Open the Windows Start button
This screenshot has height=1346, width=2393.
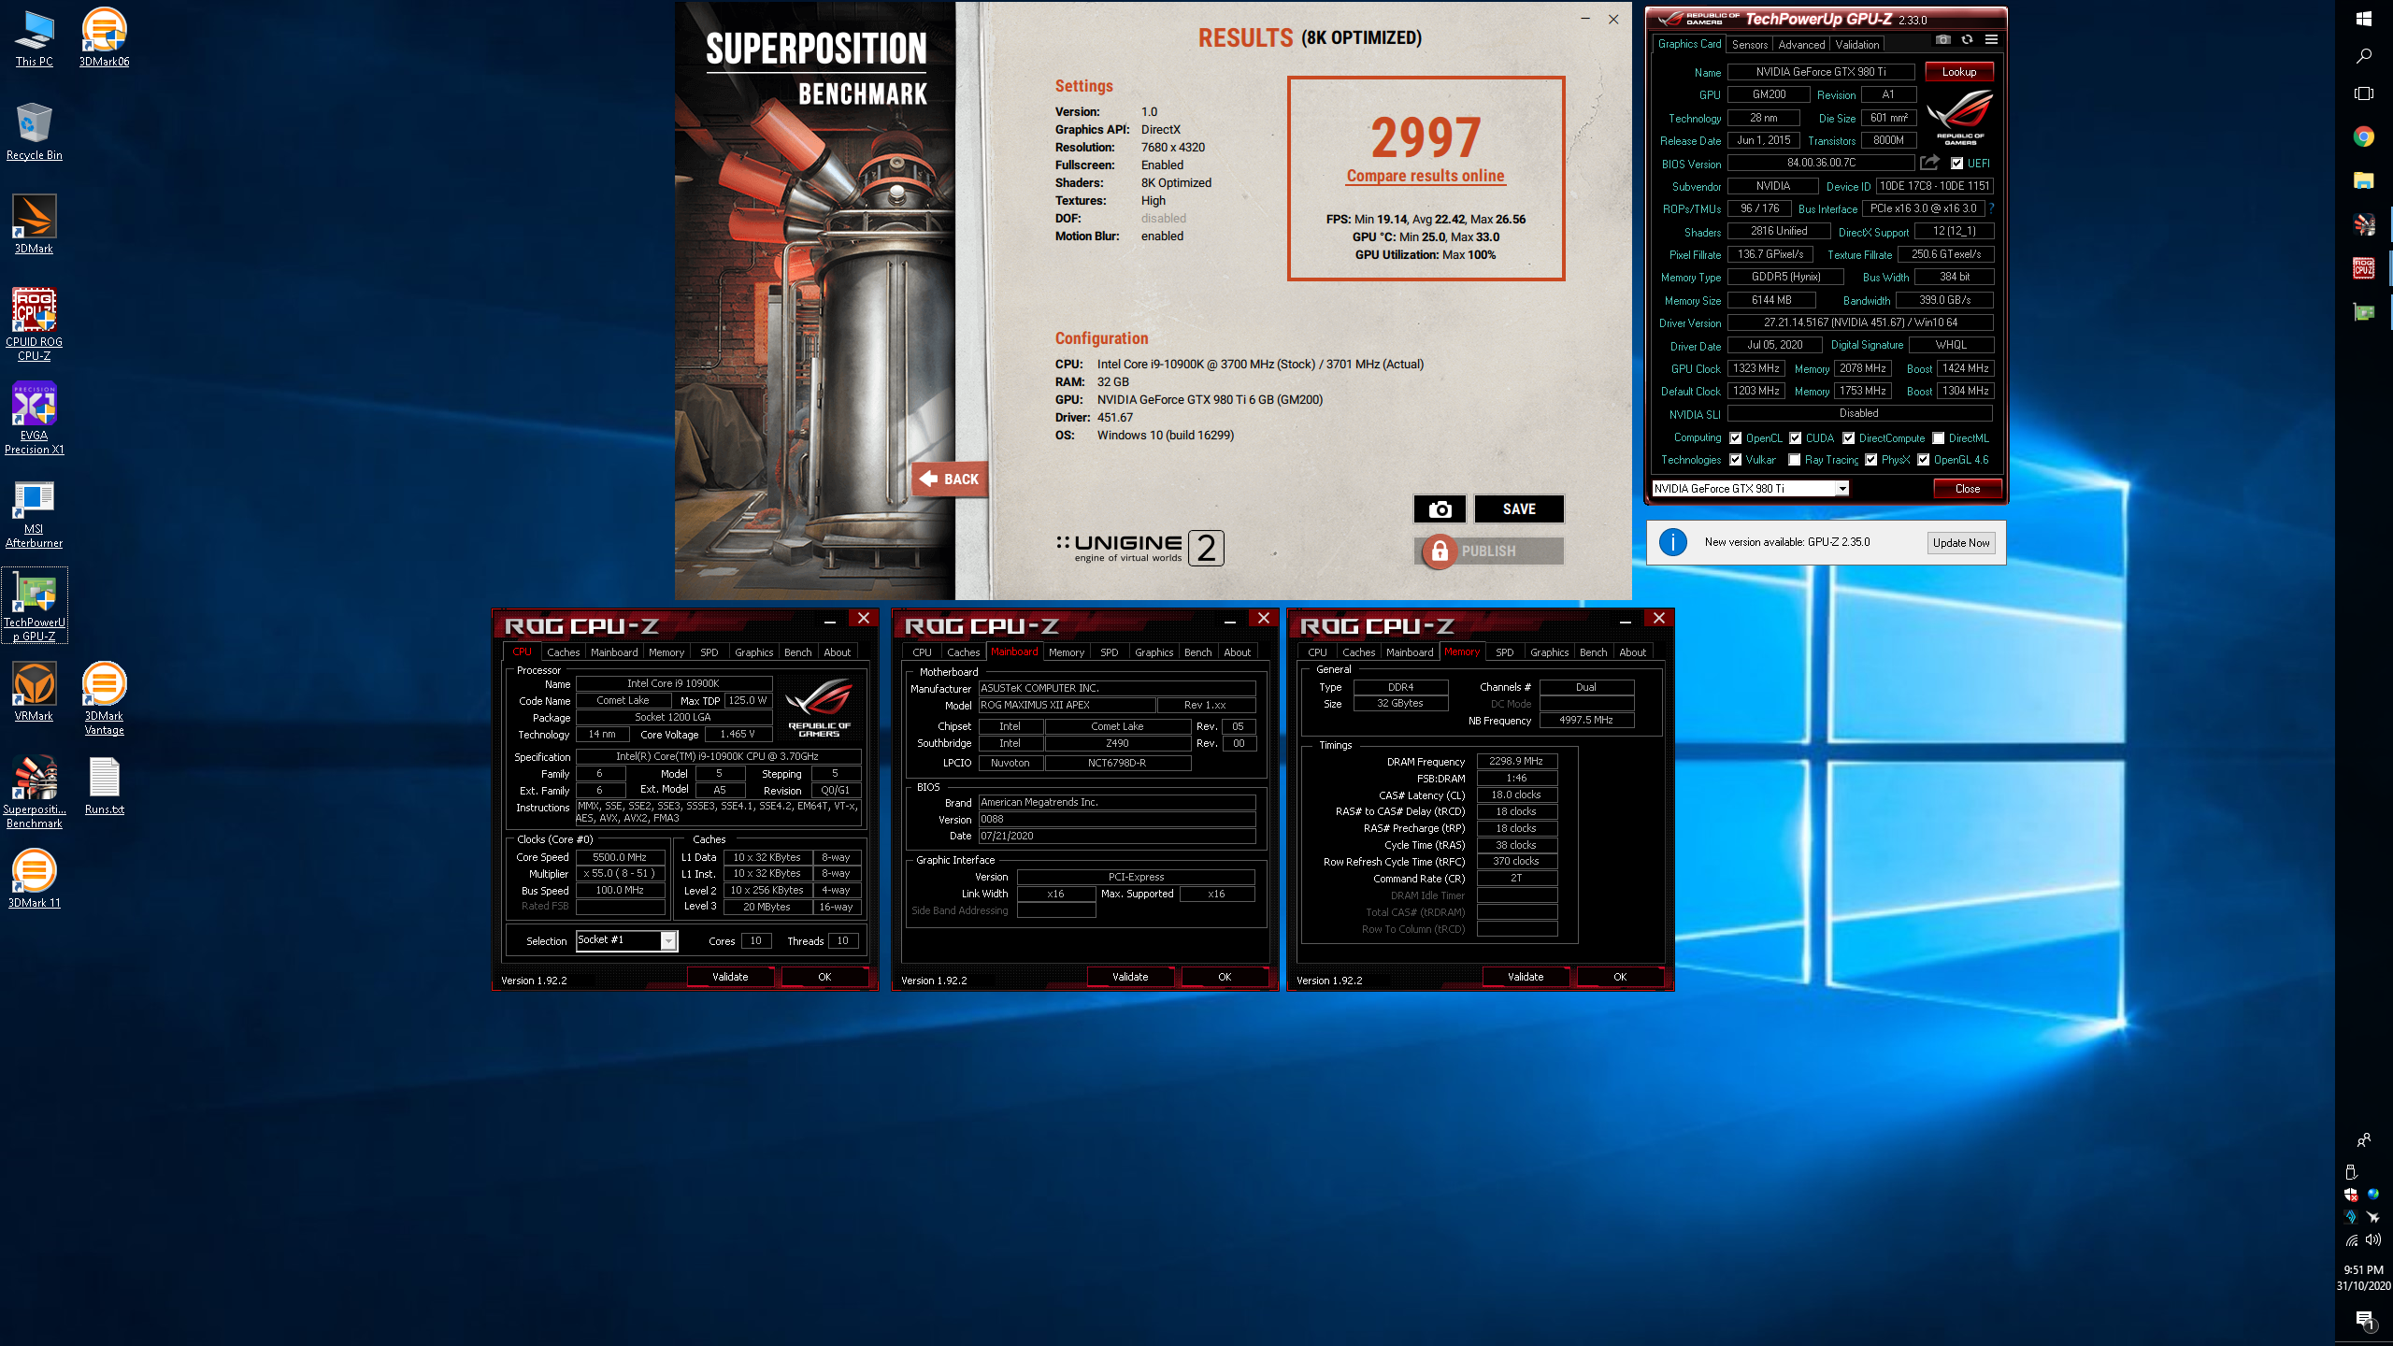coord(2363,20)
